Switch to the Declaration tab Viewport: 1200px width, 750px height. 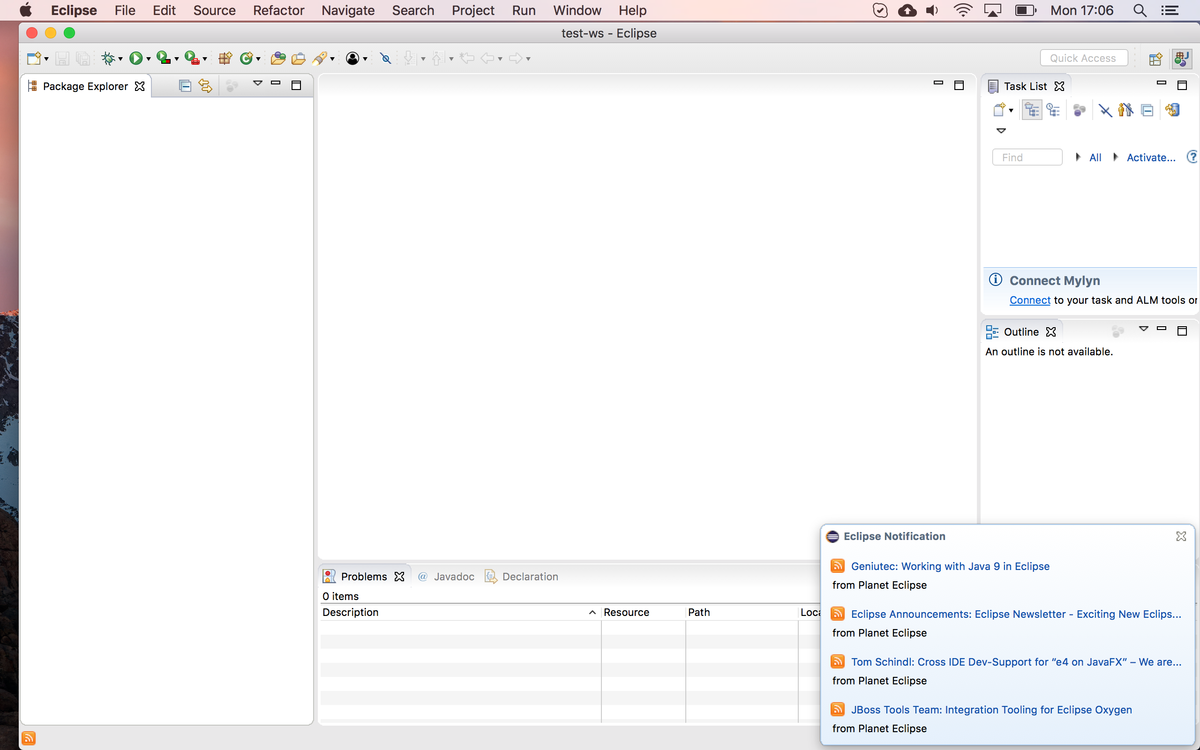point(522,577)
